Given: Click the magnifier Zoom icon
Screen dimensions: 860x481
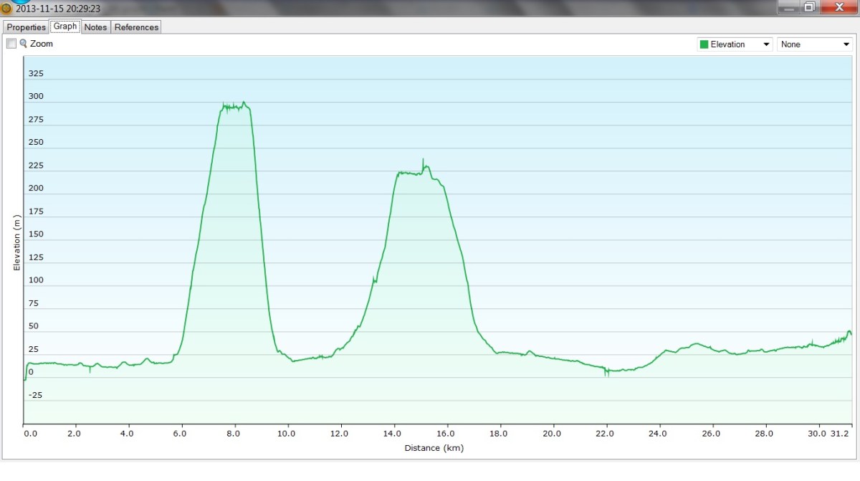Looking at the screenshot, I should click(x=24, y=44).
